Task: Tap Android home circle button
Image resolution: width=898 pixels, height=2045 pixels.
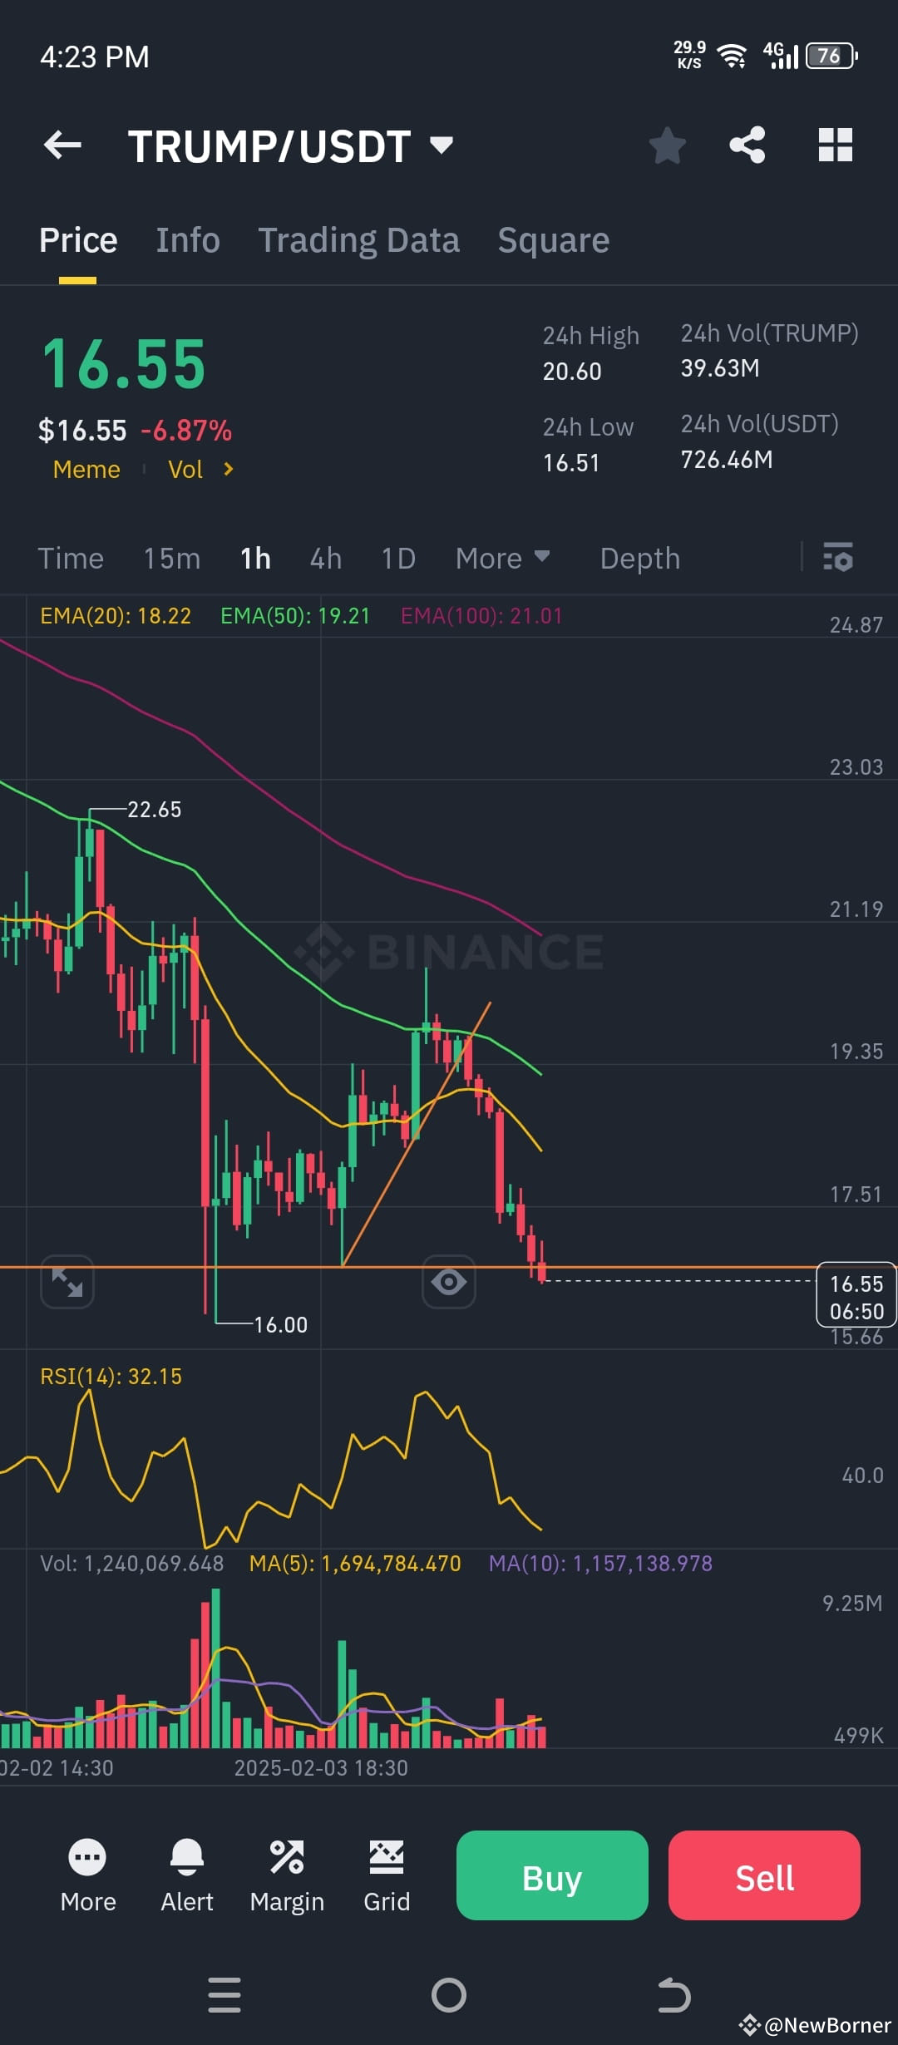Action: tap(449, 1995)
